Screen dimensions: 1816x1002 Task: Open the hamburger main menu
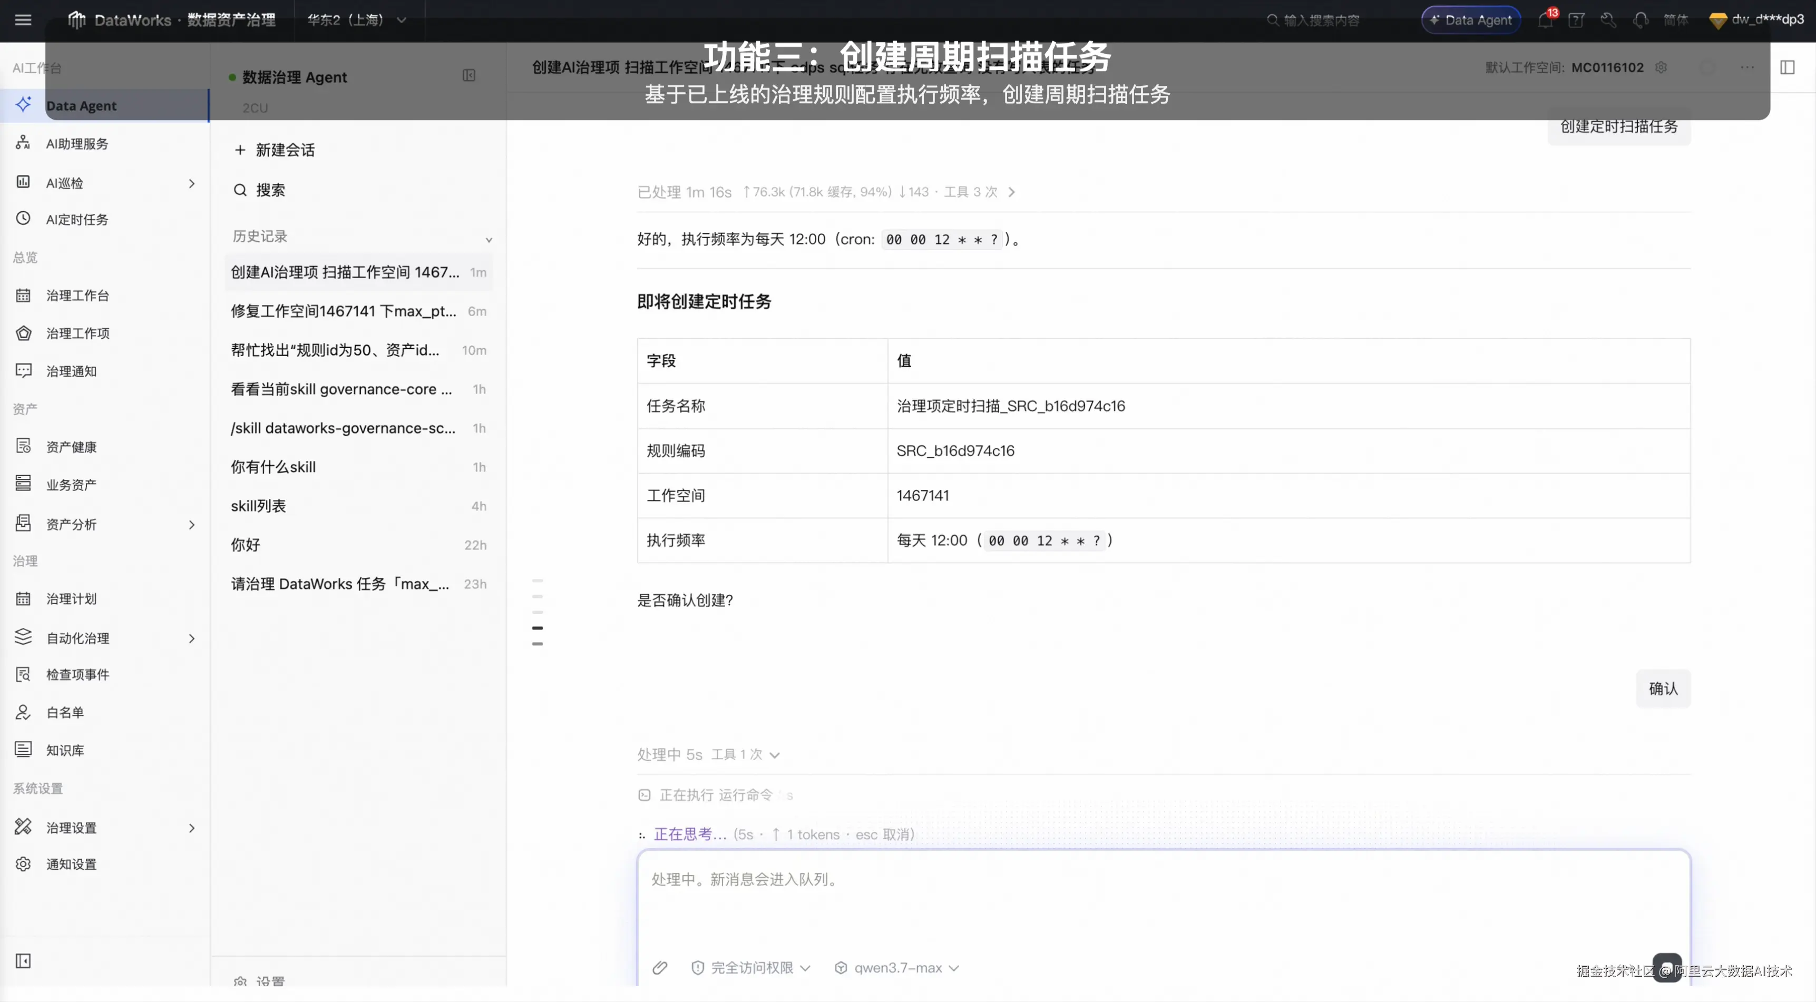click(x=23, y=19)
